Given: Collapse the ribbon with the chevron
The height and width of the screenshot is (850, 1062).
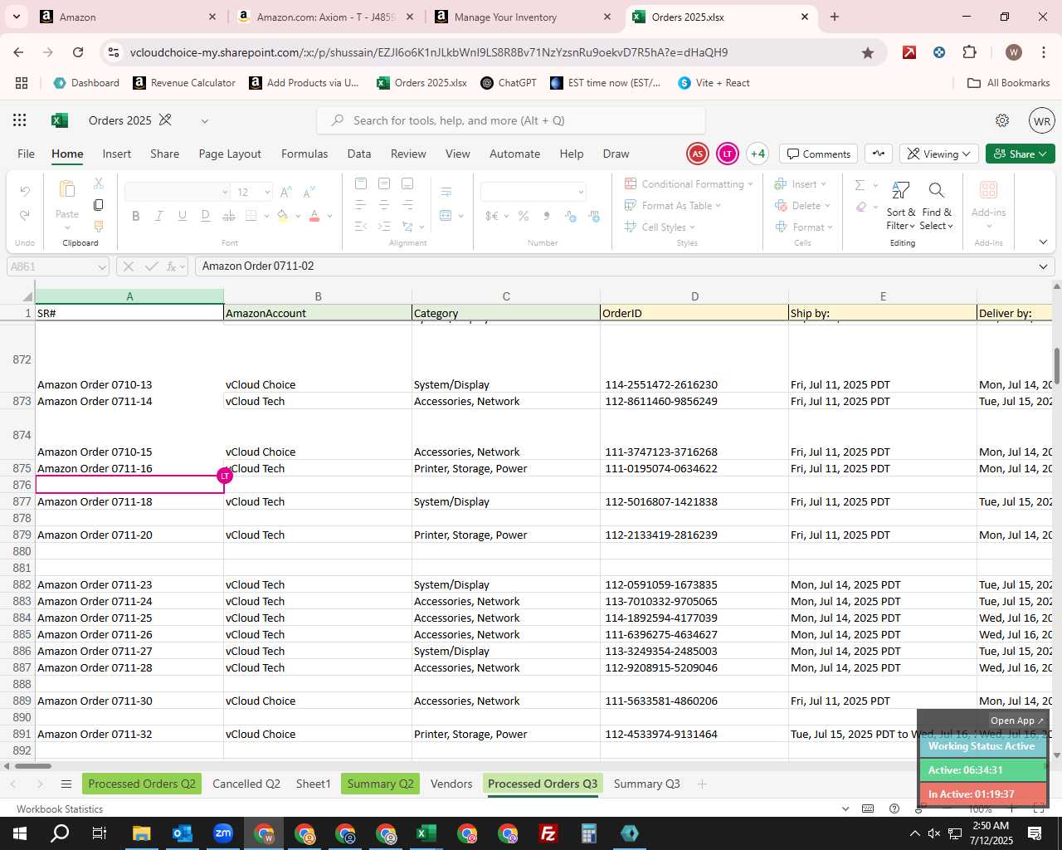Looking at the screenshot, I should [x=1043, y=242].
